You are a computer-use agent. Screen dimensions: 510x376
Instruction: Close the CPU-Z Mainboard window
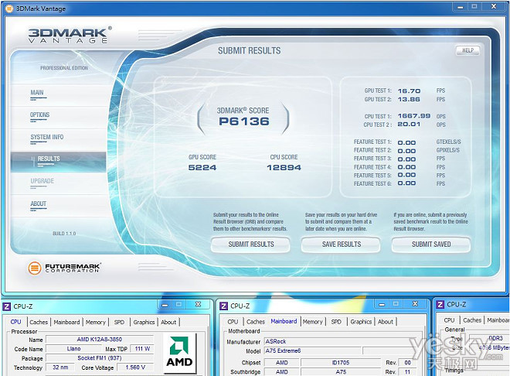point(415,304)
